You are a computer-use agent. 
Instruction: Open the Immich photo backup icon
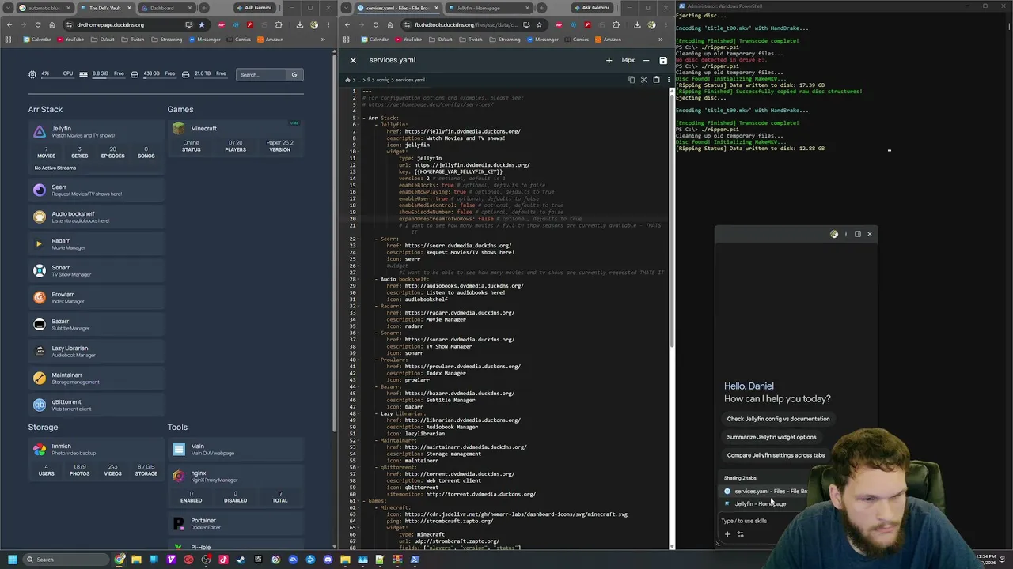pyautogui.click(x=40, y=450)
